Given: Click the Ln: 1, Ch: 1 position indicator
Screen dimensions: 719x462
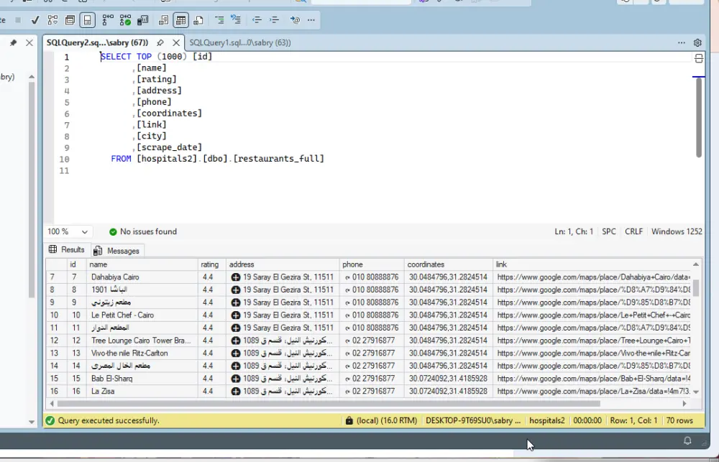Looking at the screenshot, I should click(574, 232).
